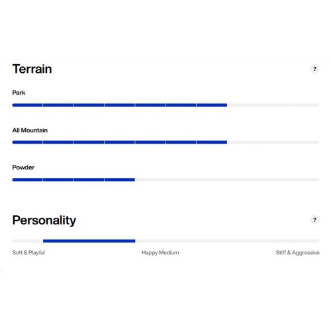Click the Stiff & Aggressive label

pos(297,252)
